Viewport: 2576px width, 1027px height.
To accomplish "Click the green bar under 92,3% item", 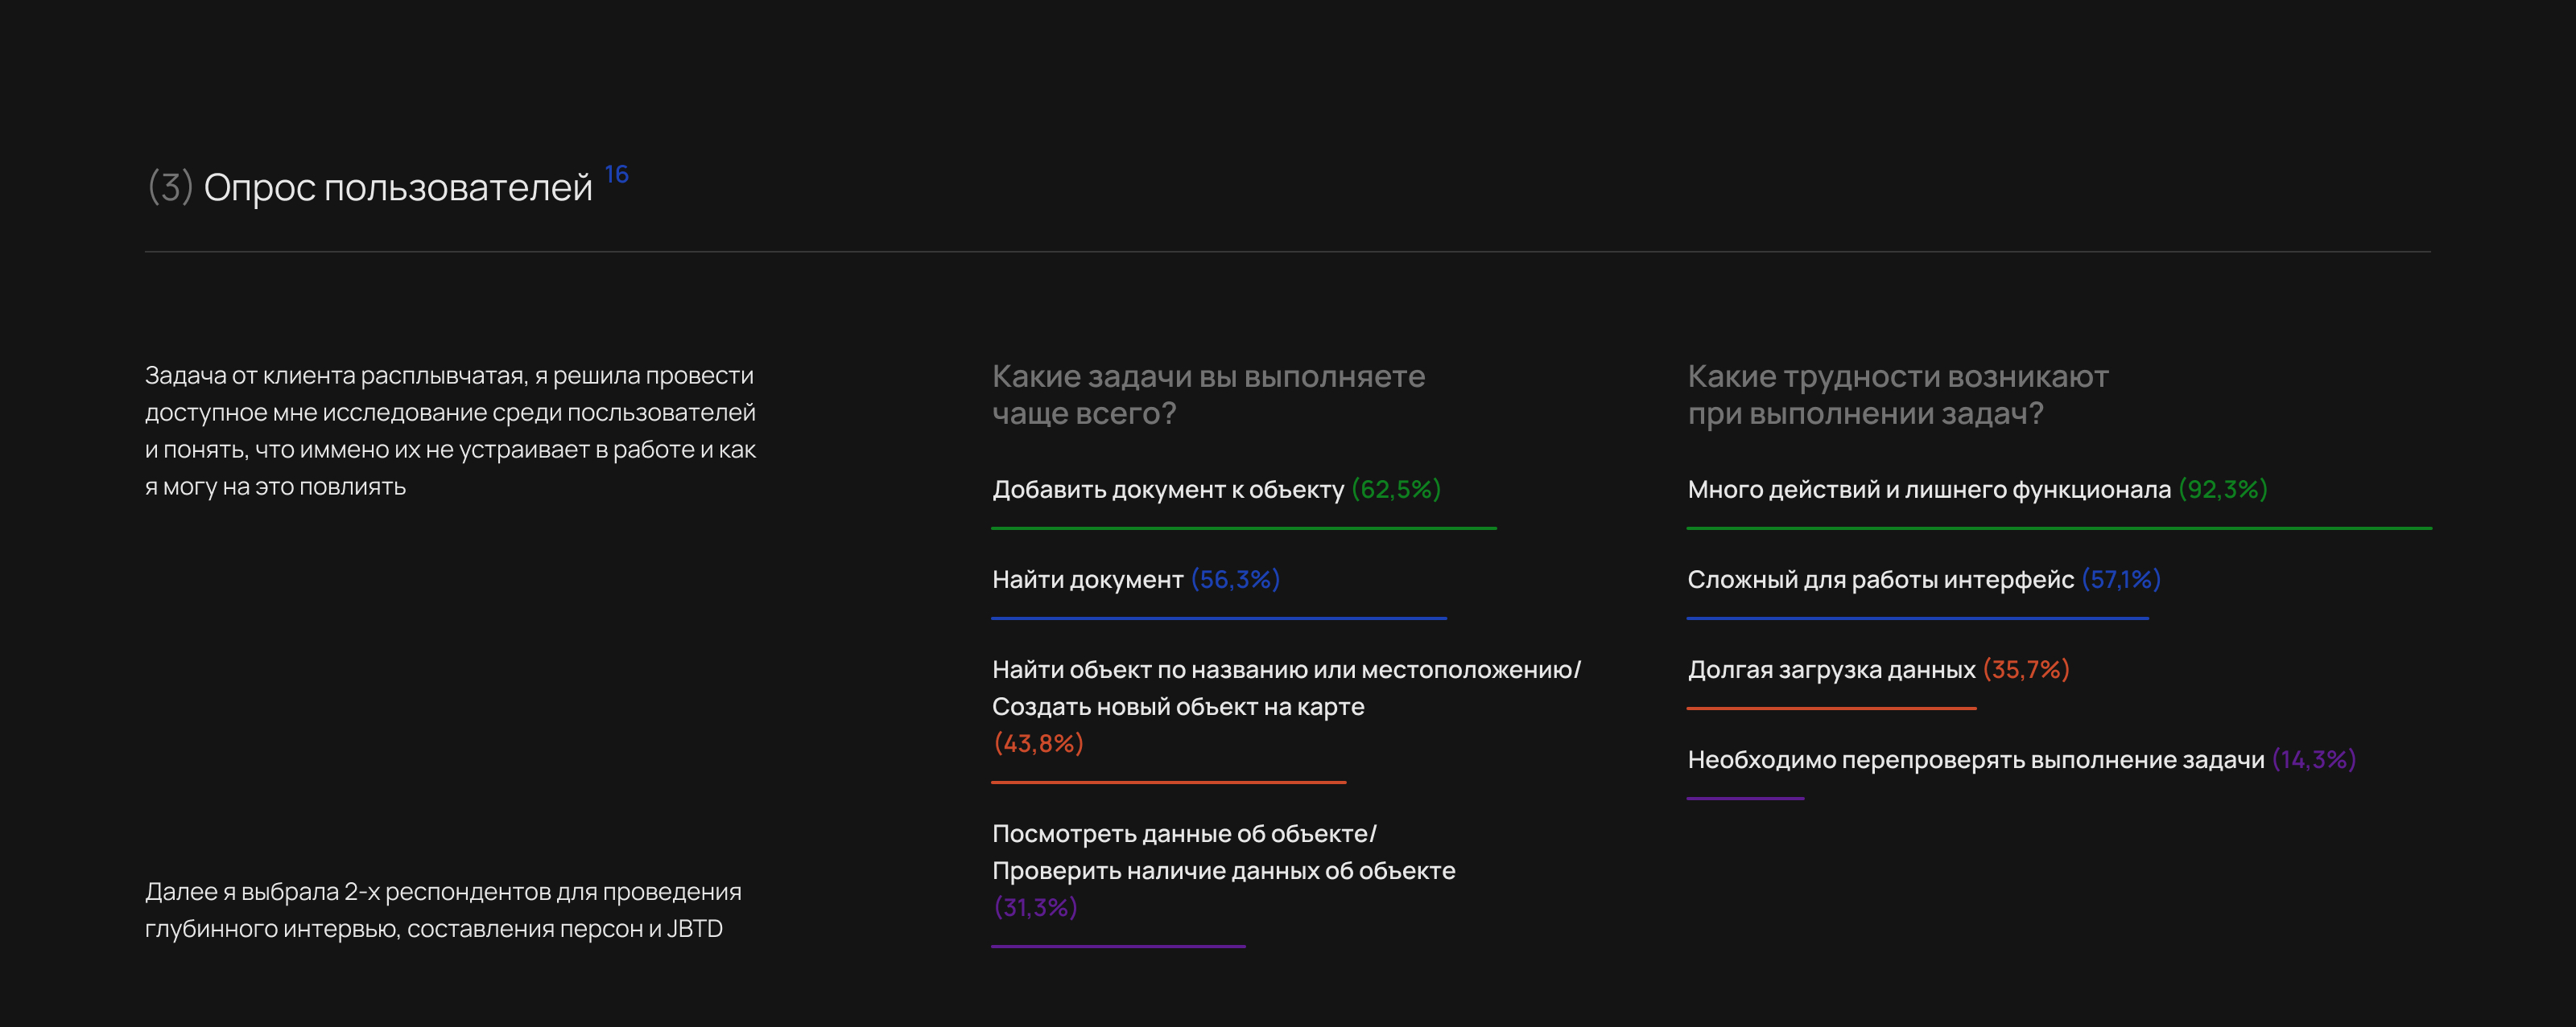I will click(2058, 528).
